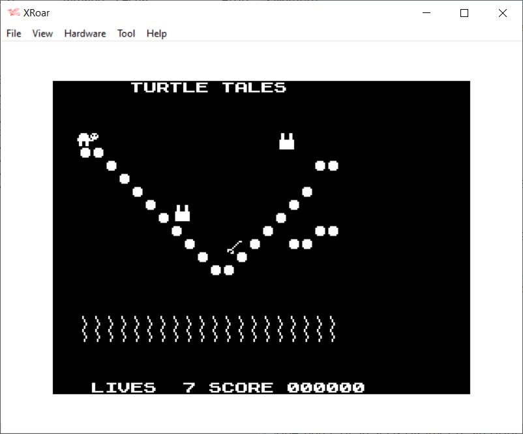Click the wavy water row below the platforms
Image resolution: width=523 pixels, height=434 pixels.
coord(208,329)
